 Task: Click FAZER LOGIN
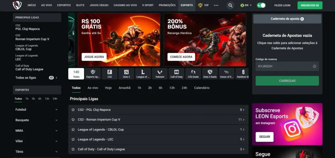[x=282, y=5]
